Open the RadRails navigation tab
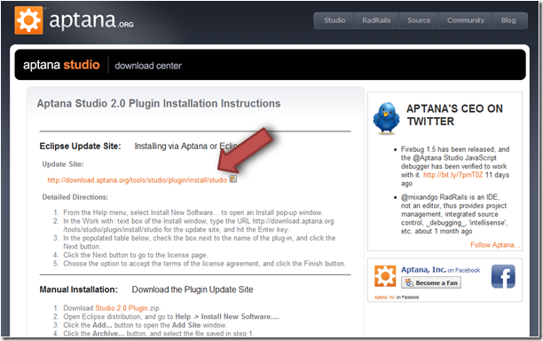 point(376,20)
